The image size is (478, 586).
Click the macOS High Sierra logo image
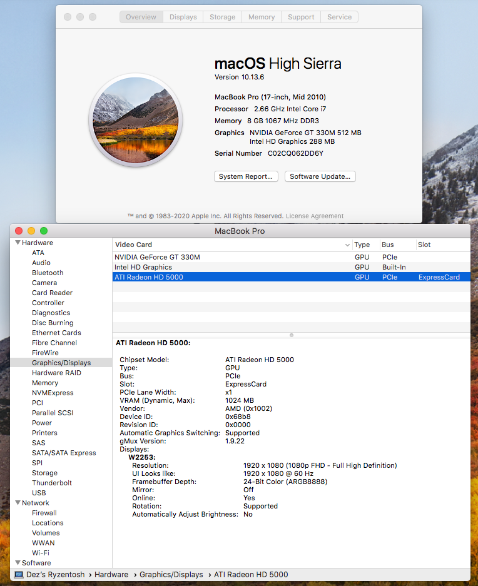[136, 120]
